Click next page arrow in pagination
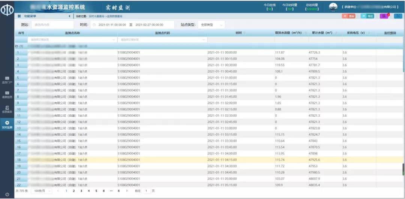405x199 pixels. [126, 191]
